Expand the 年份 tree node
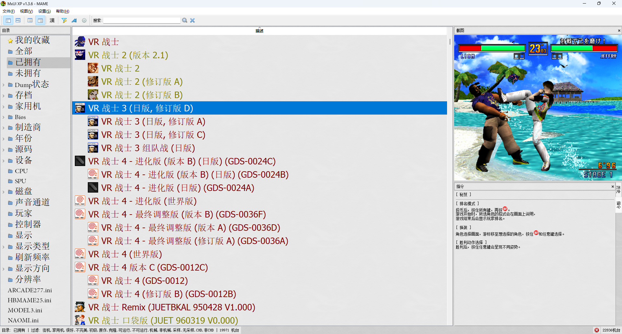This screenshot has height=334, width=622. click(3, 139)
